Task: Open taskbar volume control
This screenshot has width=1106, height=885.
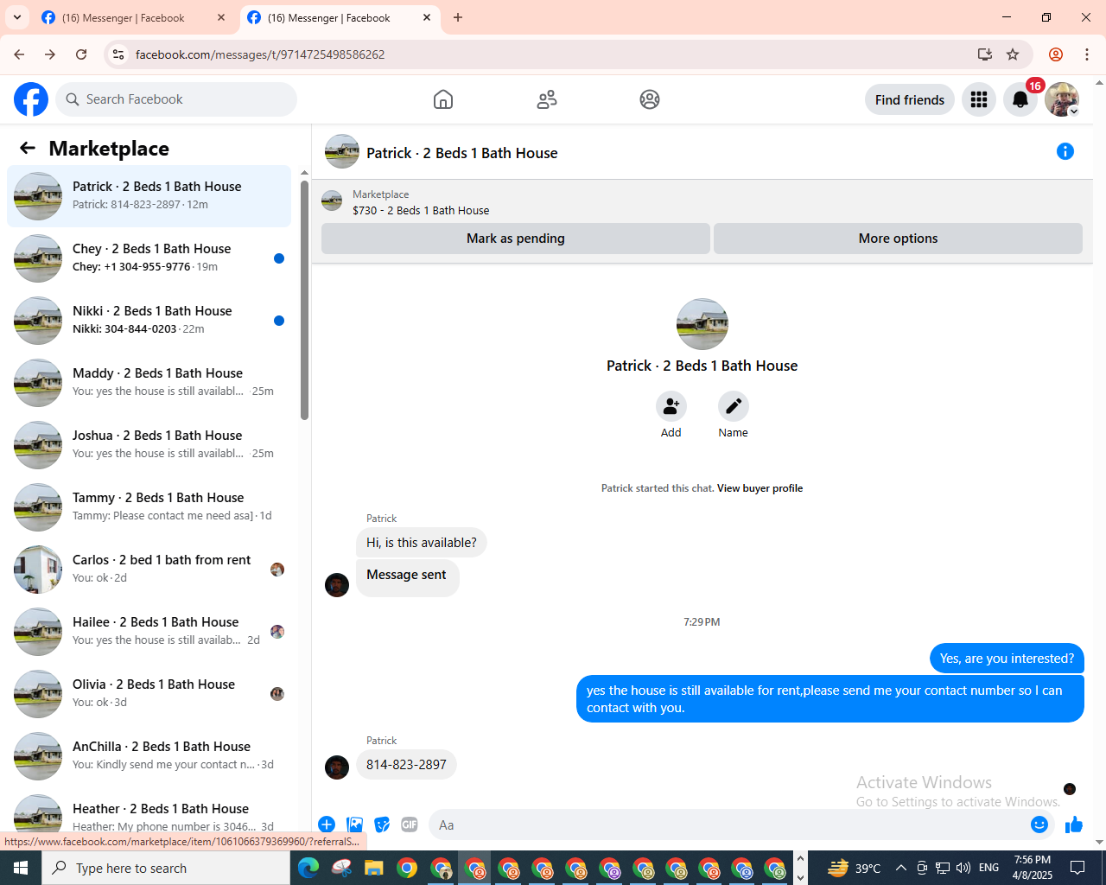Action: tap(963, 868)
